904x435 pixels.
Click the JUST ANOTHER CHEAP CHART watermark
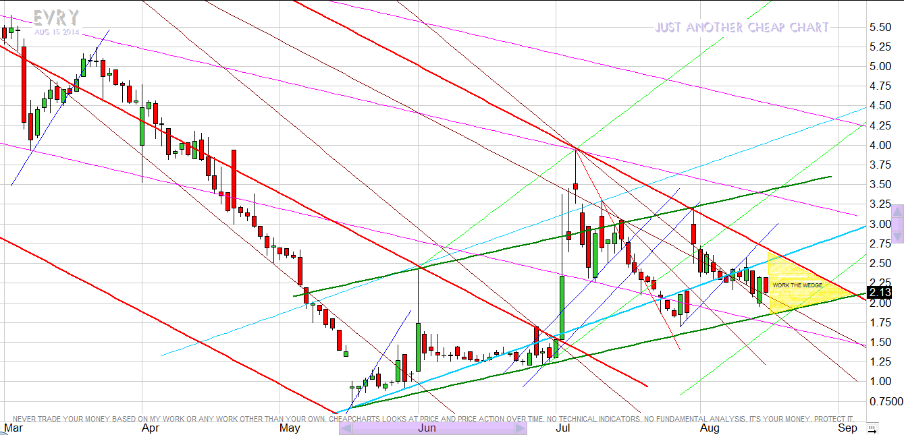(x=741, y=28)
